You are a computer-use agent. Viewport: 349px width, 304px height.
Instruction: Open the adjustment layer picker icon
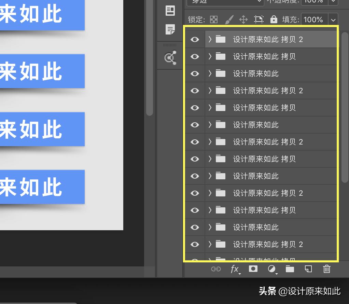tap(271, 269)
